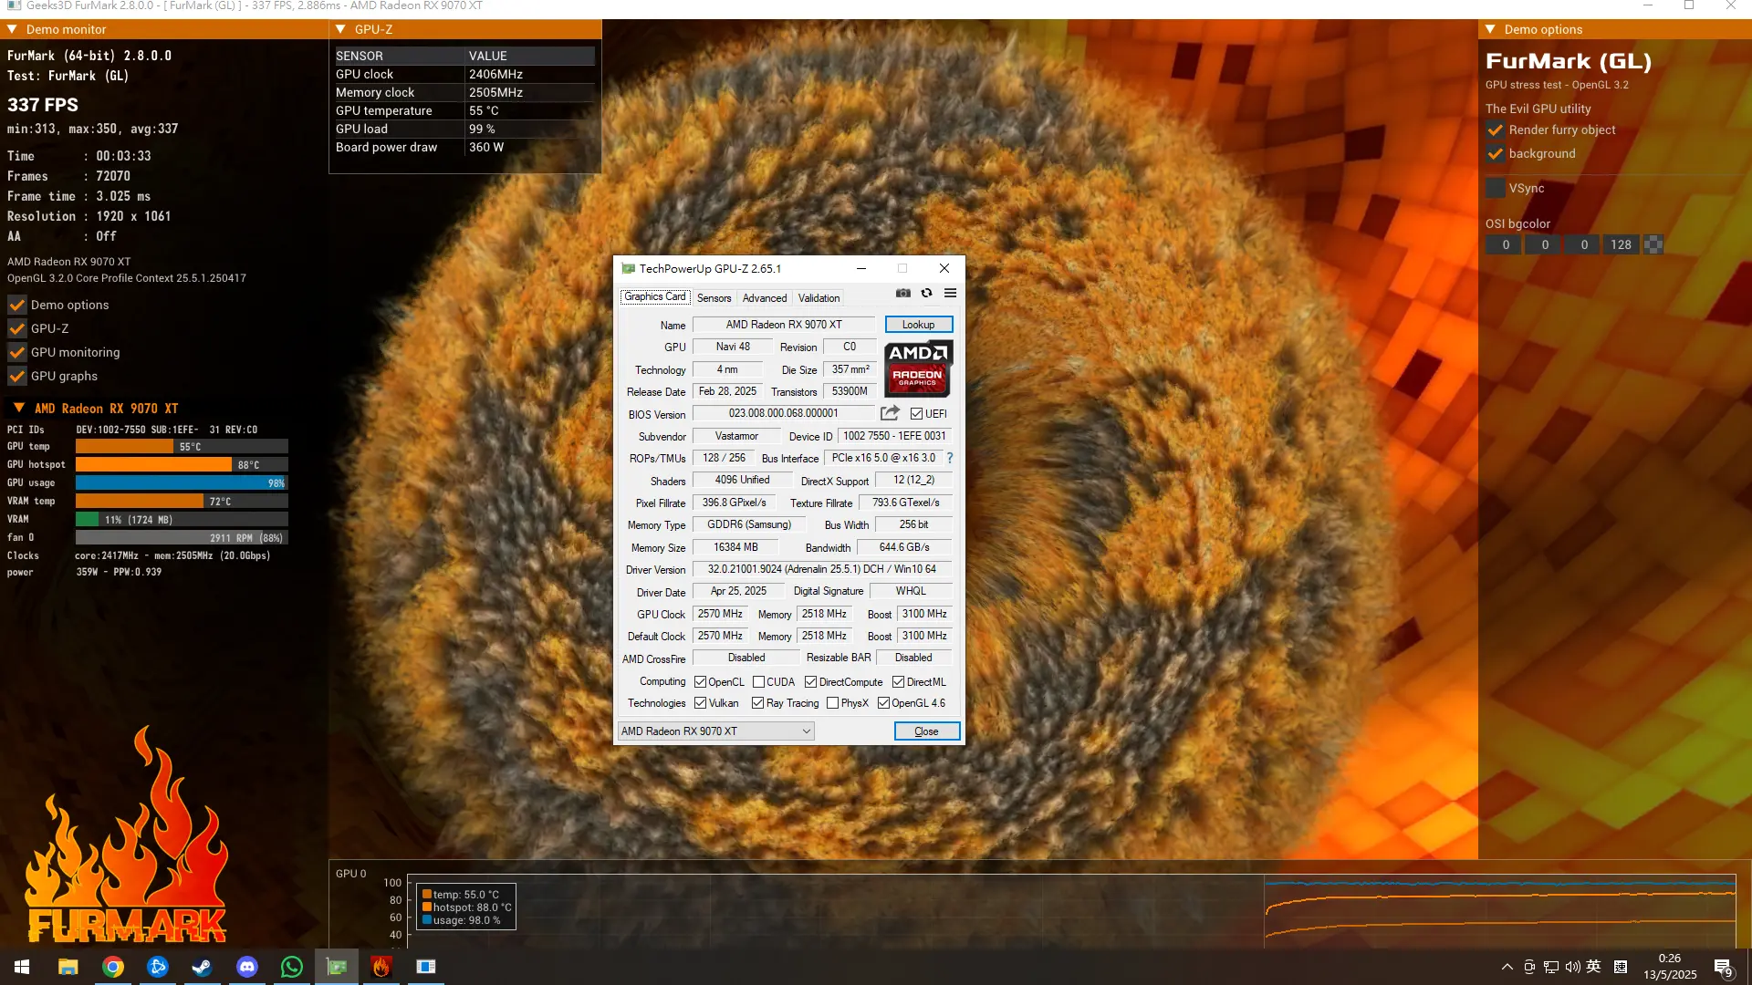Image resolution: width=1752 pixels, height=985 pixels.
Task: Toggle the CUDA checkbox
Action: [758, 681]
